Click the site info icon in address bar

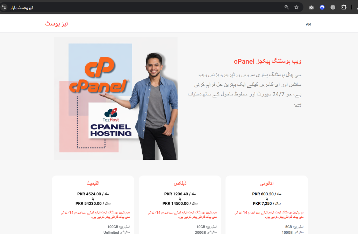[x=4, y=7]
